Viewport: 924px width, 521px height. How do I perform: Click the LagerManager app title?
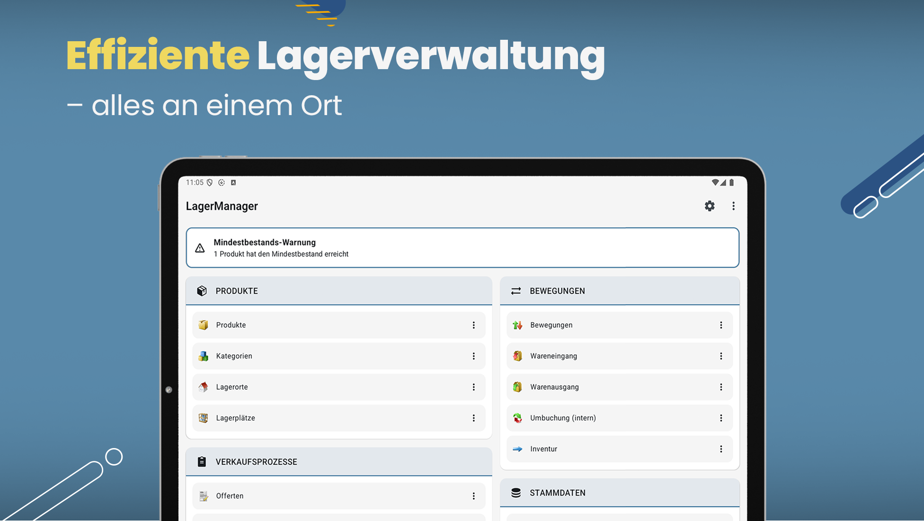coord(222,206)
